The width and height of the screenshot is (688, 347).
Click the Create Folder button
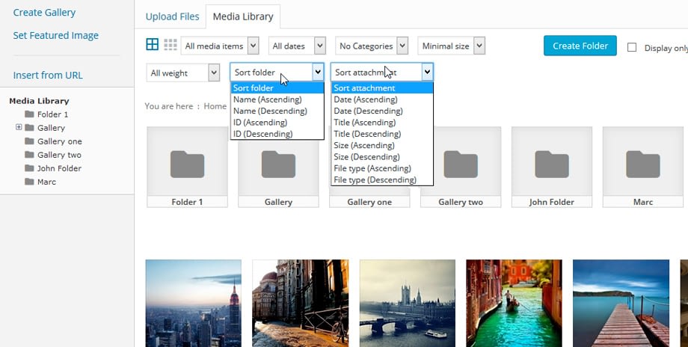pyautogui.click(x=580, y=46)
